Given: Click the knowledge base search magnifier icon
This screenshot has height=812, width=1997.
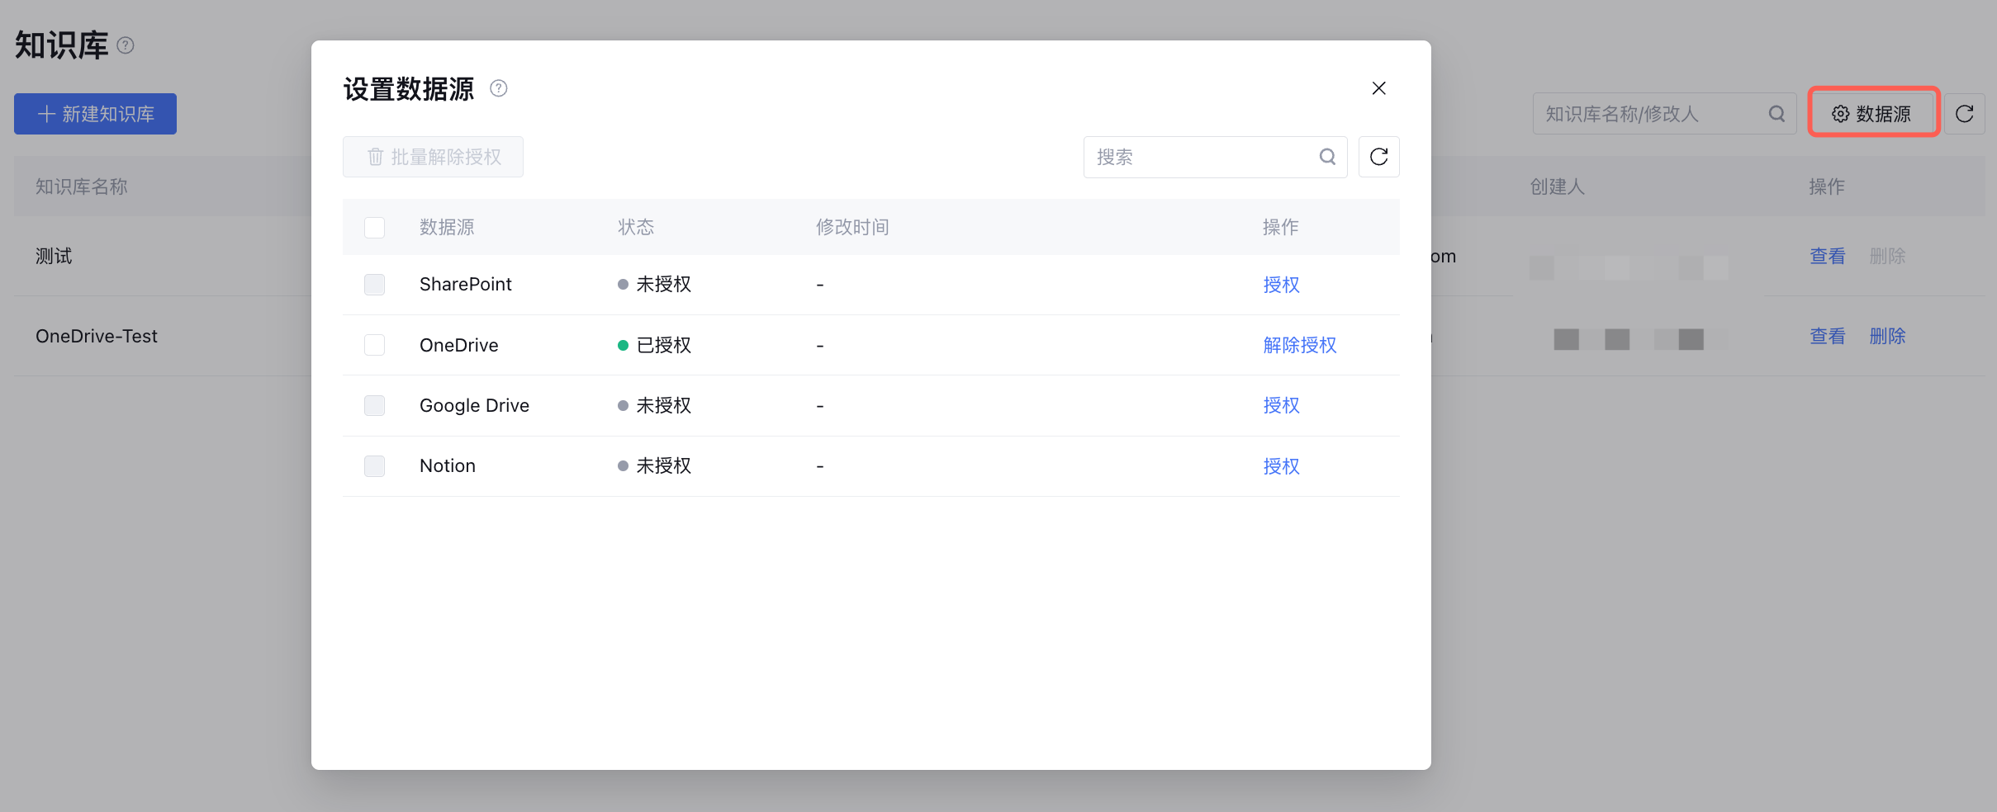Looking at the screenshot, I should [x=1776, y=114].
